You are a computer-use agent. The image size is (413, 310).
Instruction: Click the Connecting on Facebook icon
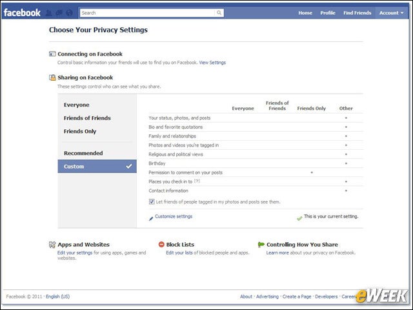coord(52,54)
